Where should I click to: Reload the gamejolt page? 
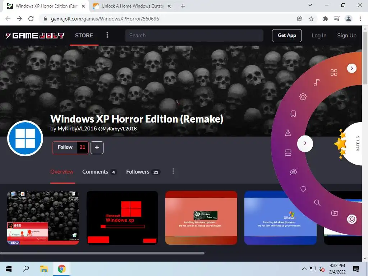tap(31, 19)
